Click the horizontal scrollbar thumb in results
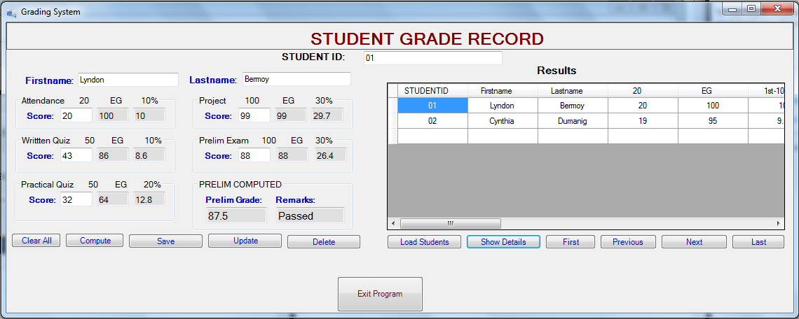799x319 pixels. (451, 223)
